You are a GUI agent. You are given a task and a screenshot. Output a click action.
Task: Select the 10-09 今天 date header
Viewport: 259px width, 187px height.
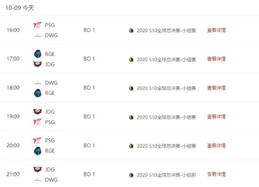[20, 8]
